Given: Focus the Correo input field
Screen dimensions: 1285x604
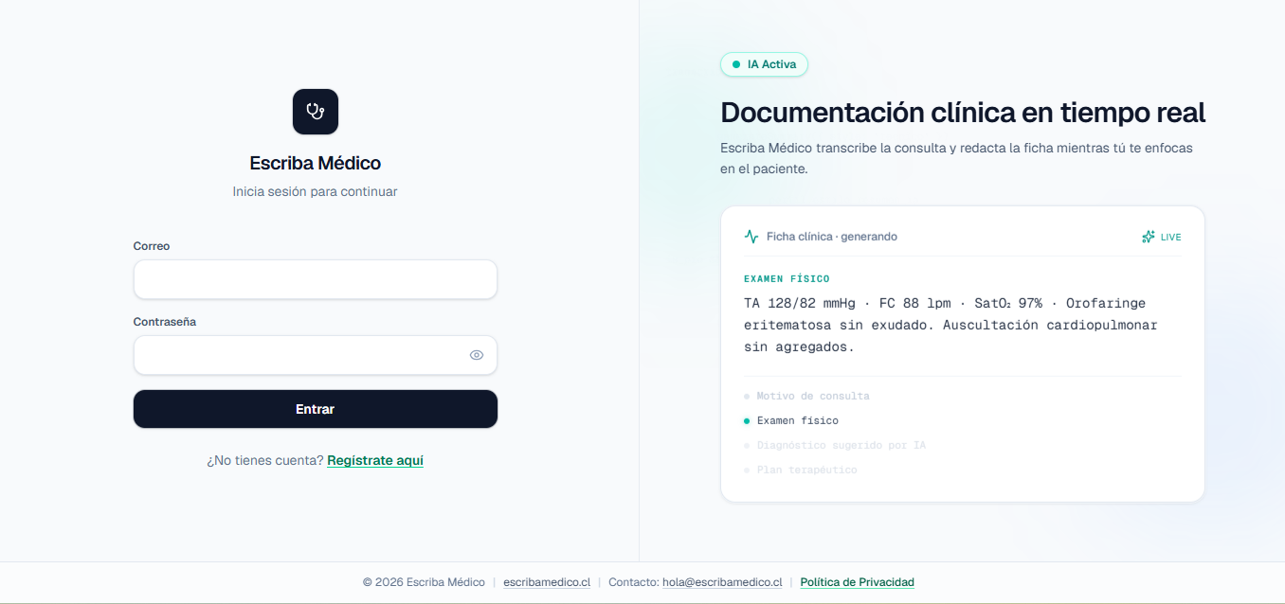Looking at the screenshot, I should pos(316,279).
